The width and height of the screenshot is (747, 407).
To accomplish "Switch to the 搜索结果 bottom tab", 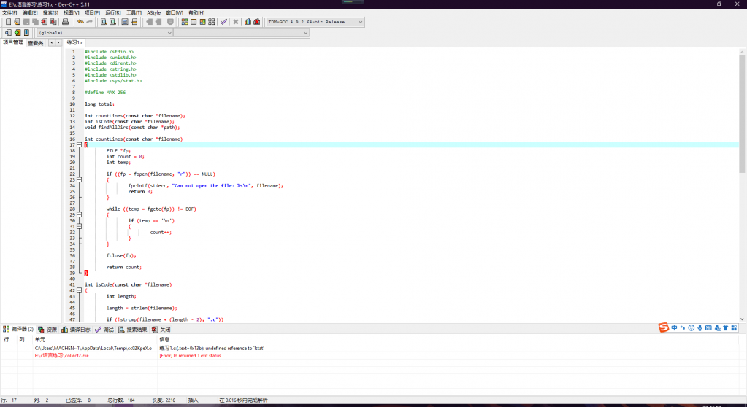I will [133, 330].
